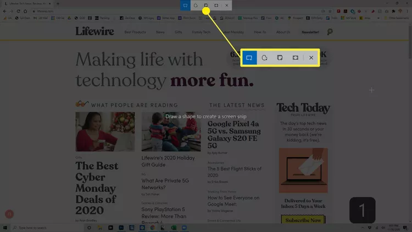Click the Subscribe Now button

[x=303, y=220]
